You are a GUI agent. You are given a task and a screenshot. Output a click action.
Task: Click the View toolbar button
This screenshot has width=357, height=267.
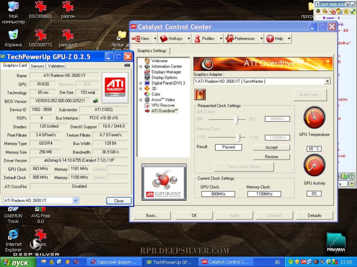142,39
